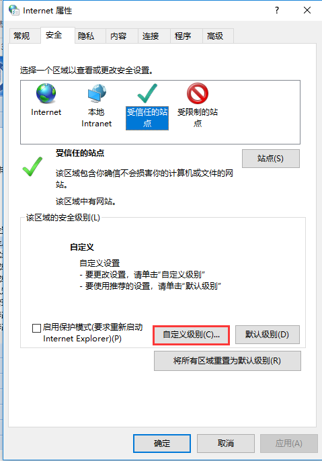This screenshot has width=322, height=461.
Task: Cancel the dialog with 取消
Action: (226, 444)
